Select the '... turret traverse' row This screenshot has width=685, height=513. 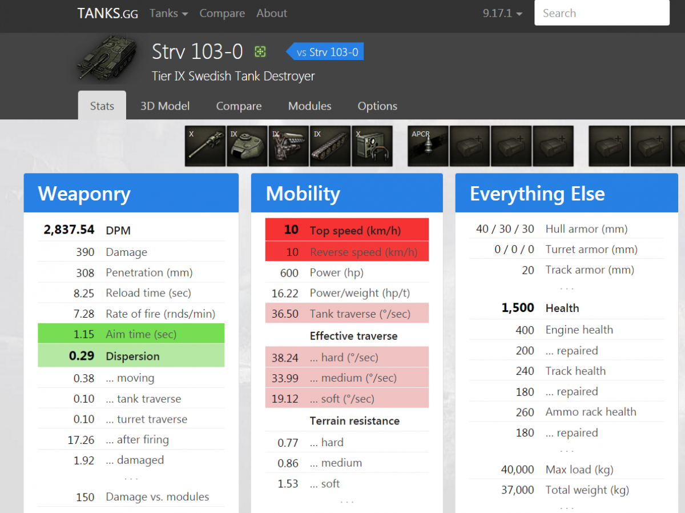[131, 419]
